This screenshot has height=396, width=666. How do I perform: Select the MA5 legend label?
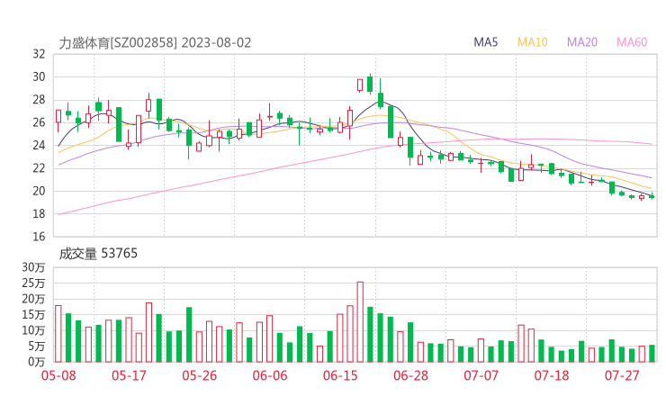[x=485, y=42]
